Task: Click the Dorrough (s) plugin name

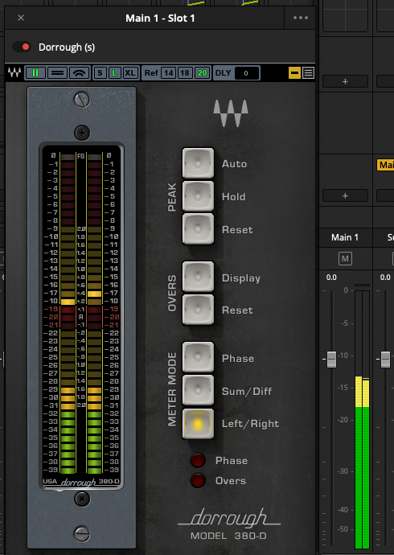Action: click(x=67, y=47)
